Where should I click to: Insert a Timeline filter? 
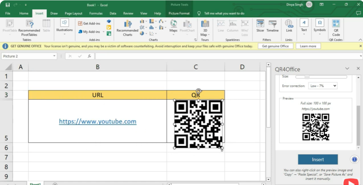click(273, 26)
